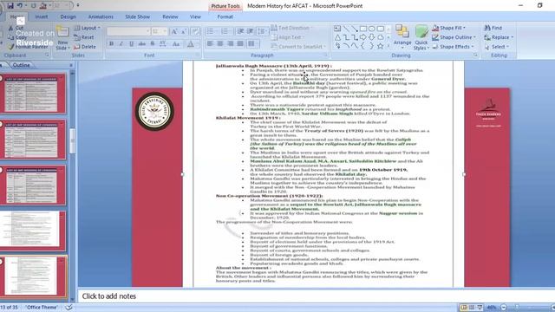Click the Cut scissors icon
This screenshot has width=555, height=312.
tap(10, 28)
